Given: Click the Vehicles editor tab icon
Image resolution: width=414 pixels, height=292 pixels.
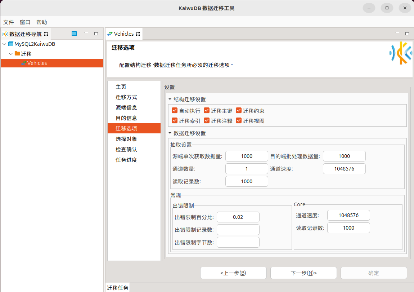Looking at the screenshot, I should coord(110,34).
